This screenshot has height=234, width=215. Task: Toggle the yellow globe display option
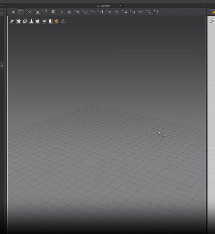[x=56, y=21]
